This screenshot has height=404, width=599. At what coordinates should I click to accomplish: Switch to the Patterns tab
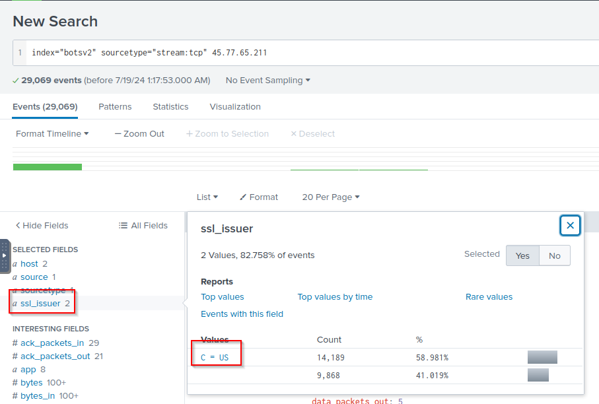pyautogui.click(x=115, y=107)
